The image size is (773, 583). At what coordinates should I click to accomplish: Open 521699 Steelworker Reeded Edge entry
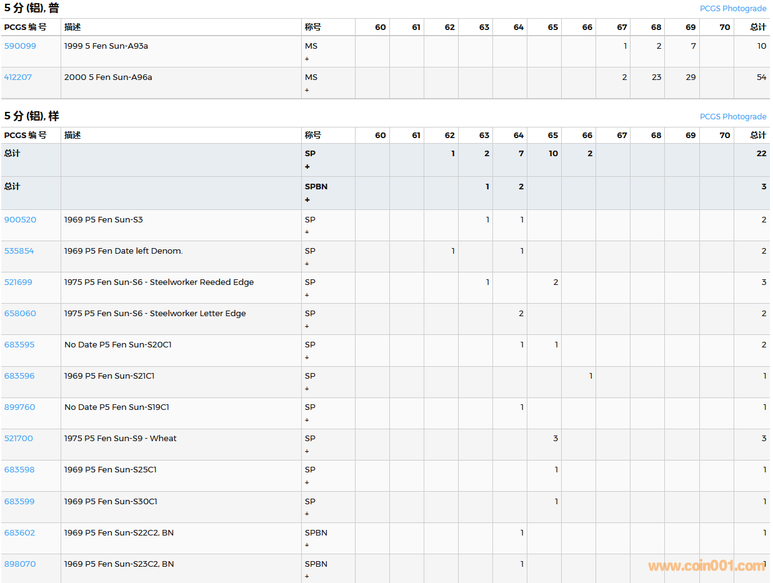pos(19,282)
